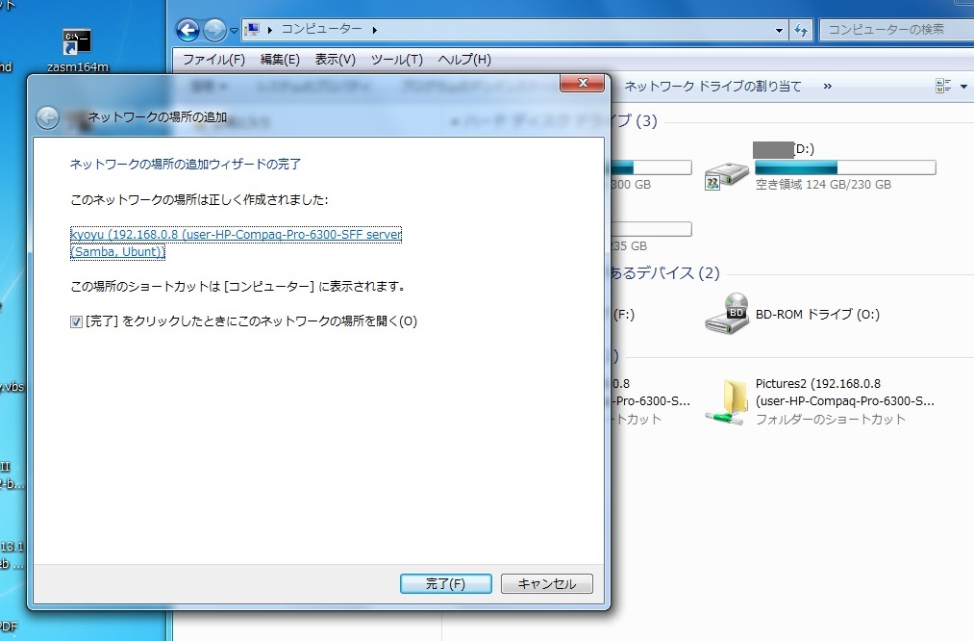Click the change view icon in toolbar
The height and width of the screenshot is (641, 974).
point(944,87)
